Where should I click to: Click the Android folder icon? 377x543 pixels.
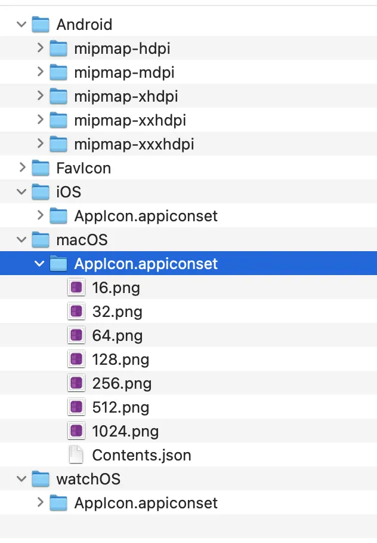click(x=40, y=25)
